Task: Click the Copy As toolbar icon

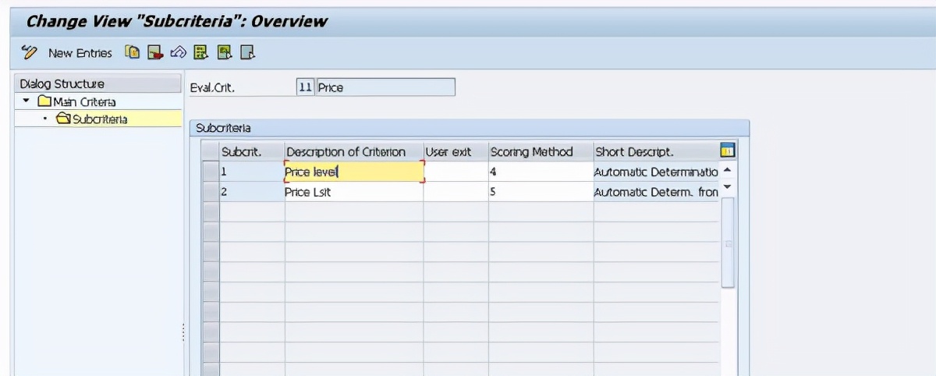Action: point(133,53)
